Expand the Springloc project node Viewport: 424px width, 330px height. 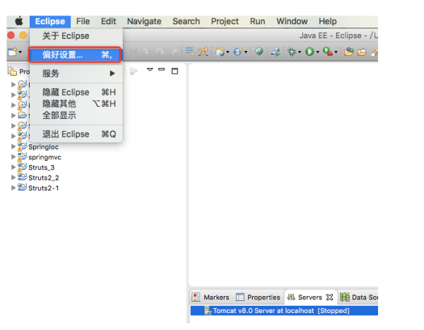point(13,147)
